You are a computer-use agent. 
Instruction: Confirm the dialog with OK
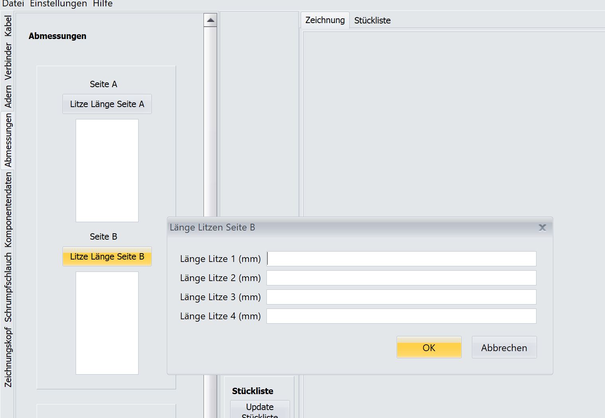click(429, 348)
